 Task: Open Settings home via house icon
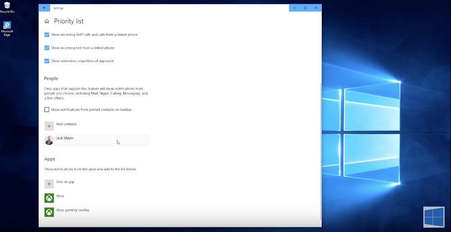(47, 21)
